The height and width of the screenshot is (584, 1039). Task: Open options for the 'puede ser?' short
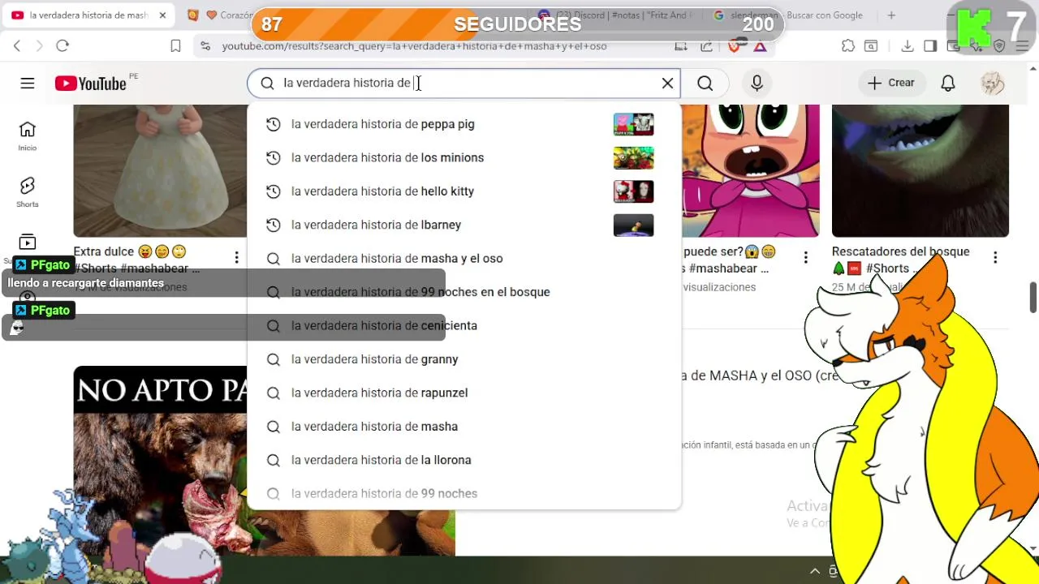805,257
